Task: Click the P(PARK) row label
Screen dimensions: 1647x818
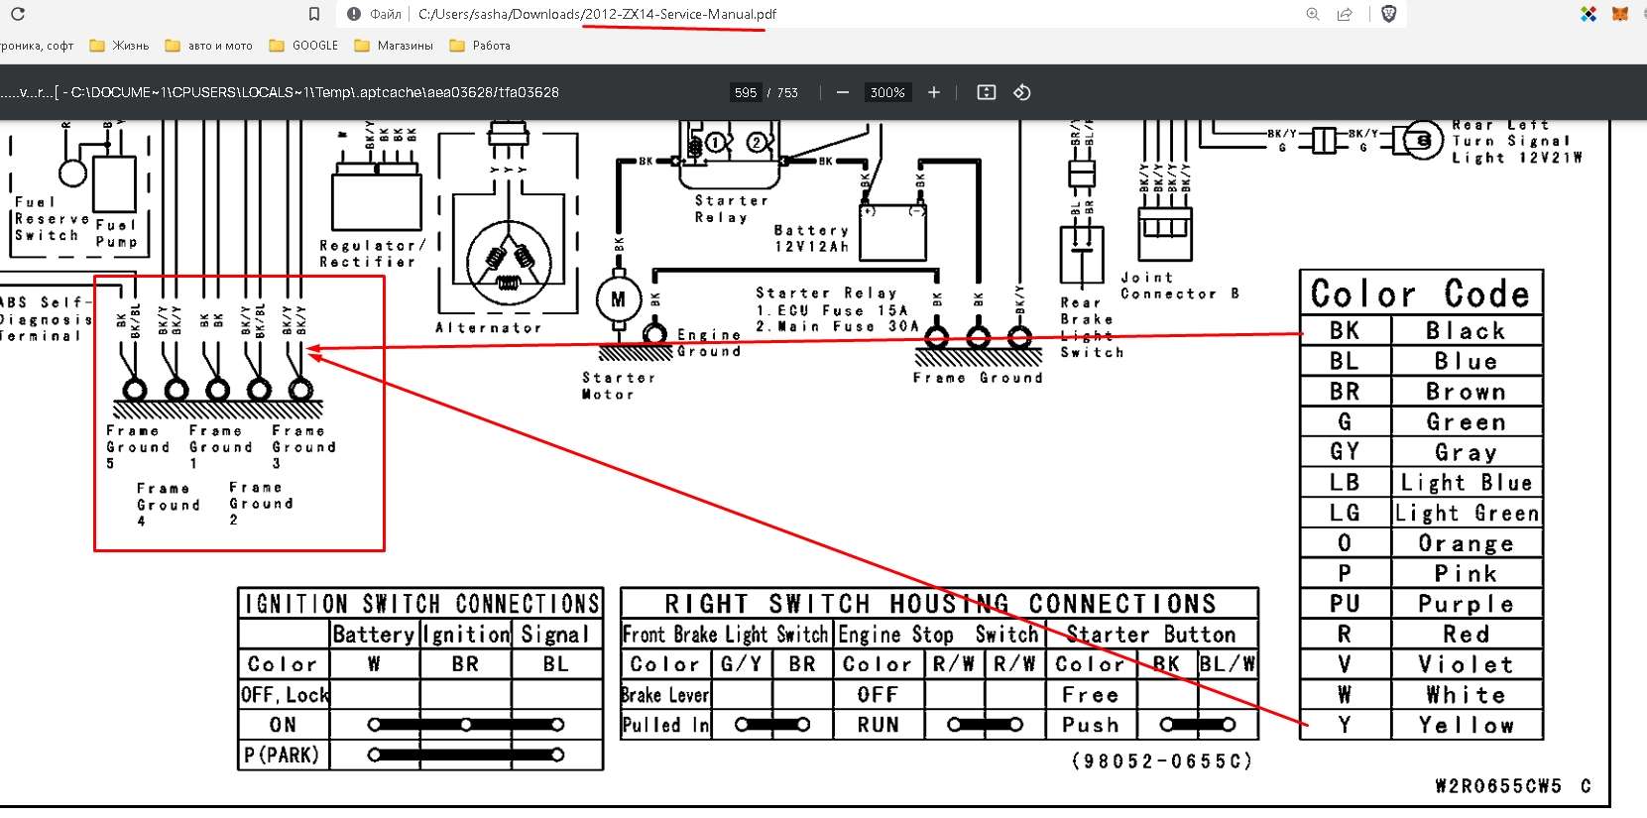Action: [x=283, y=756]
